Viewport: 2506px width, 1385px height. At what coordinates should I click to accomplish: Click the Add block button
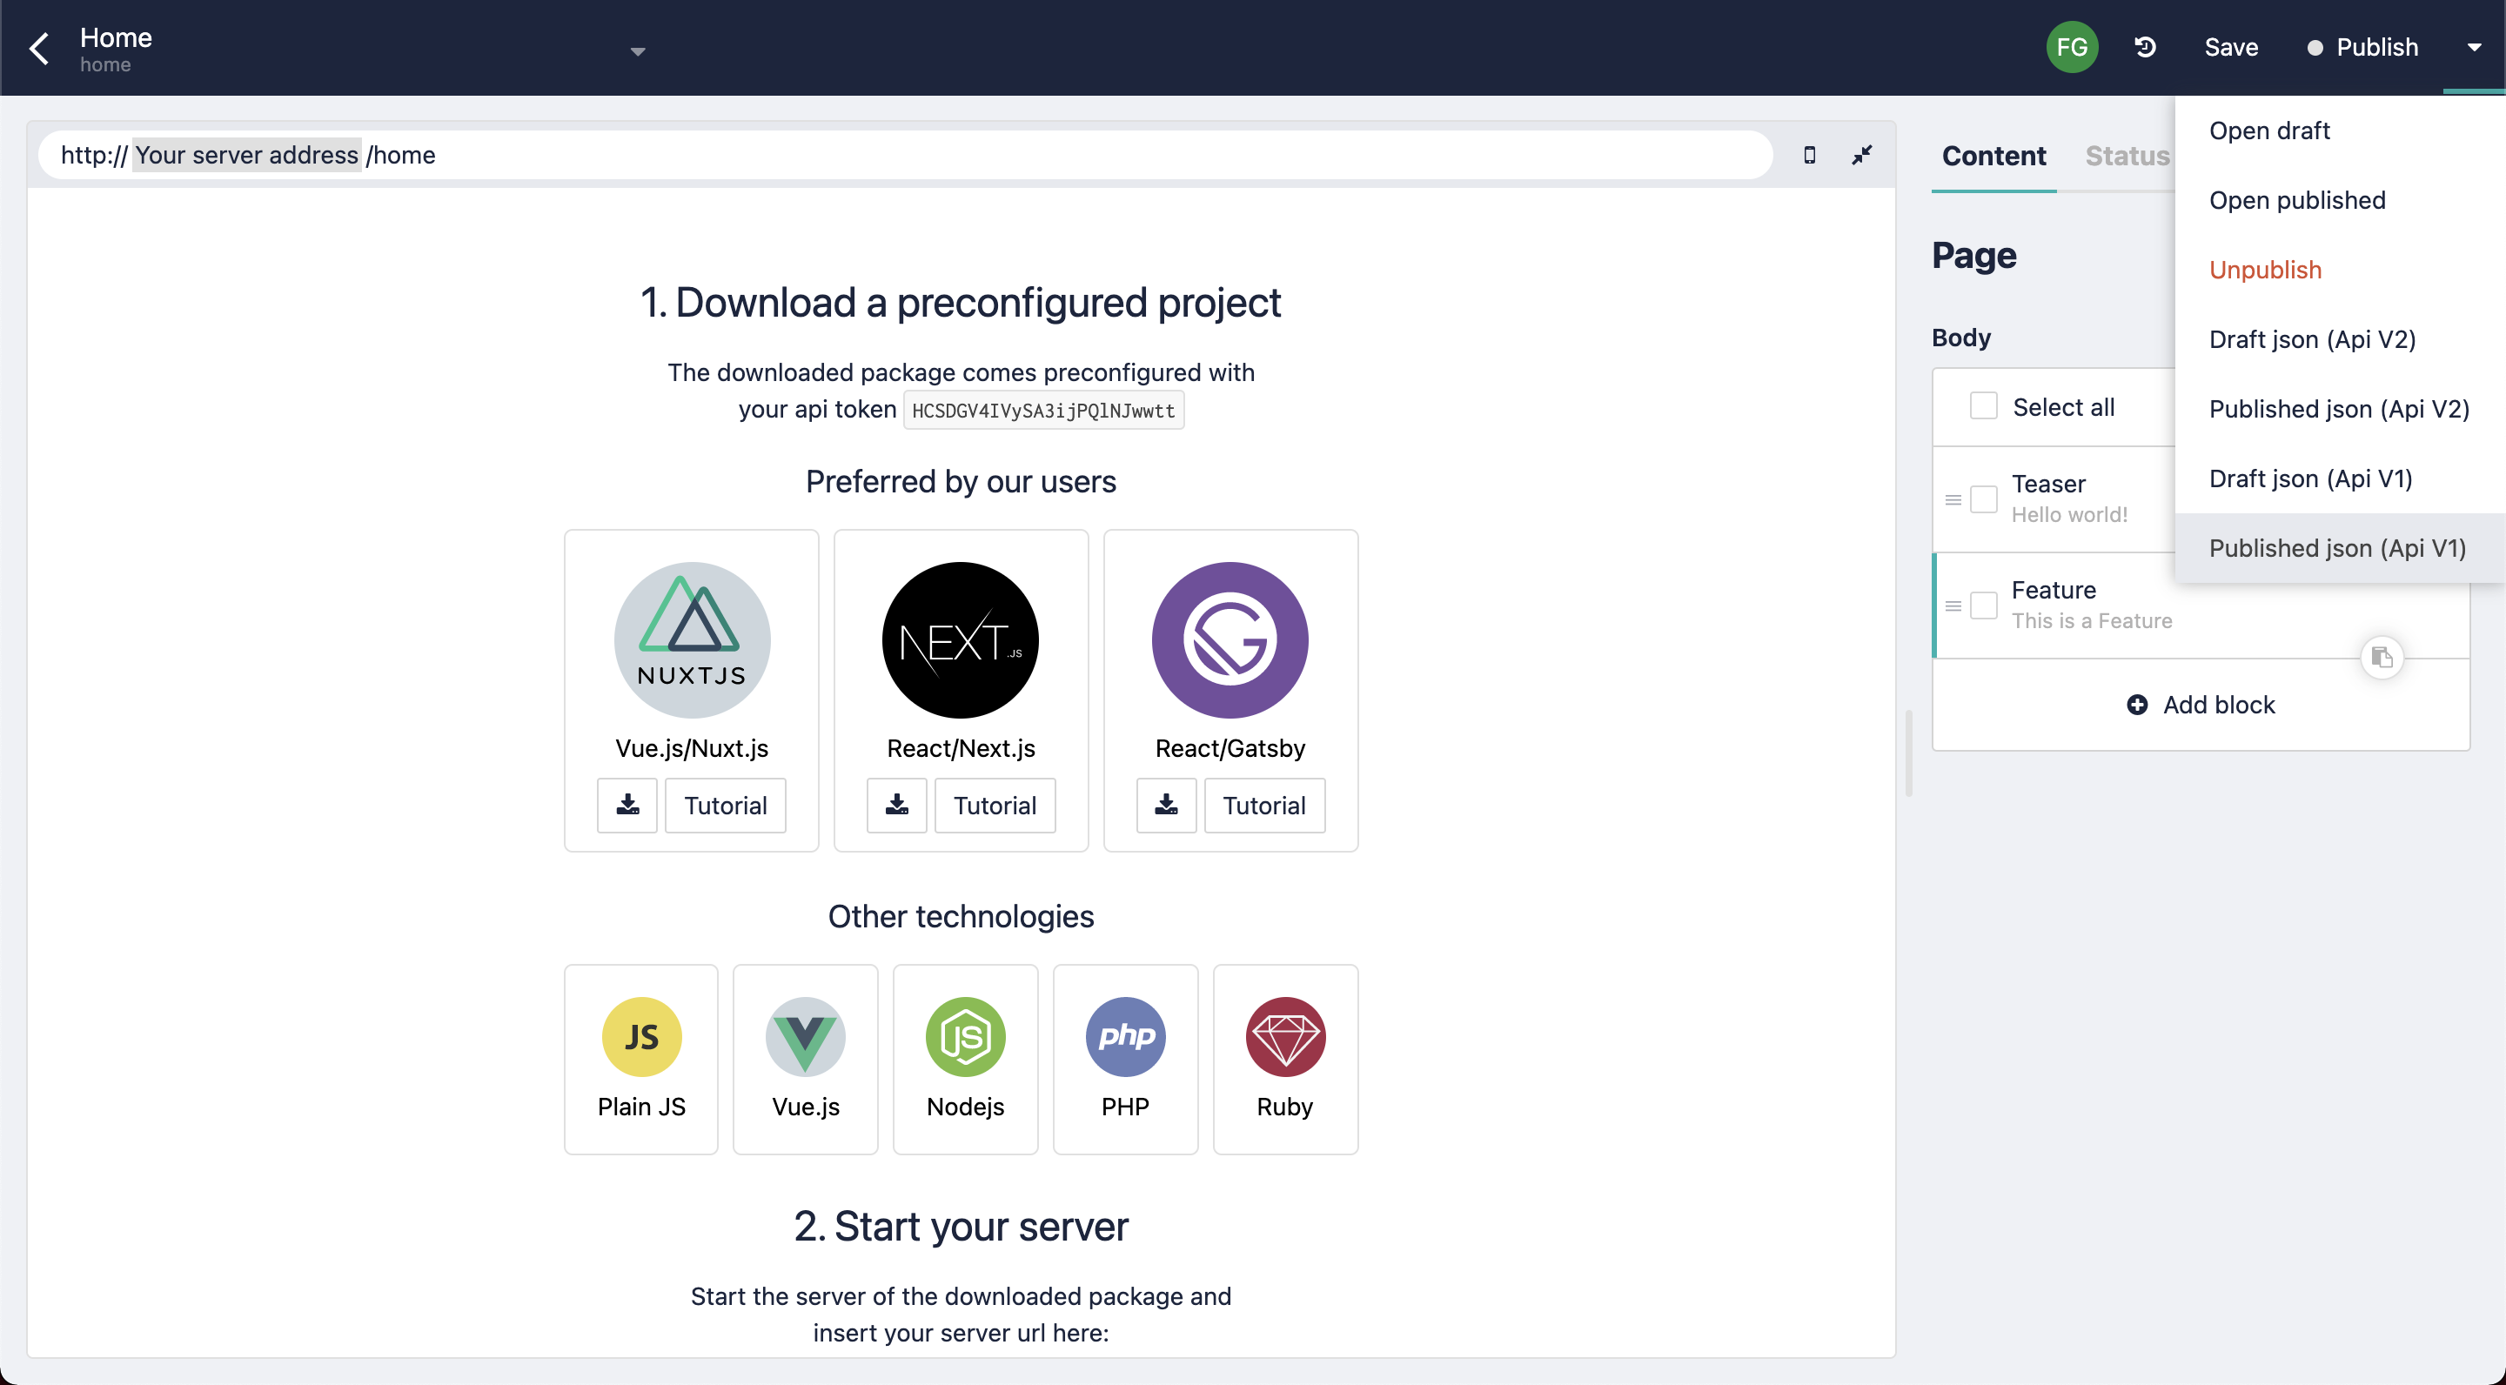click(x=2201, y=706)
